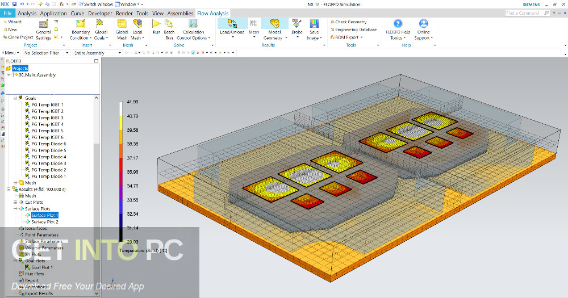
Task: Select Surface Plot 1 in the tree
Action: [x=44, y=216]
